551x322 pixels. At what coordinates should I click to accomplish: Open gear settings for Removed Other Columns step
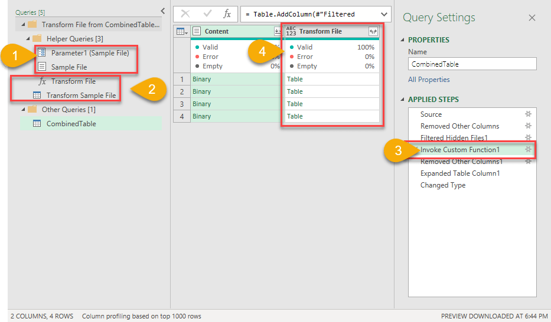click(529, 126)
